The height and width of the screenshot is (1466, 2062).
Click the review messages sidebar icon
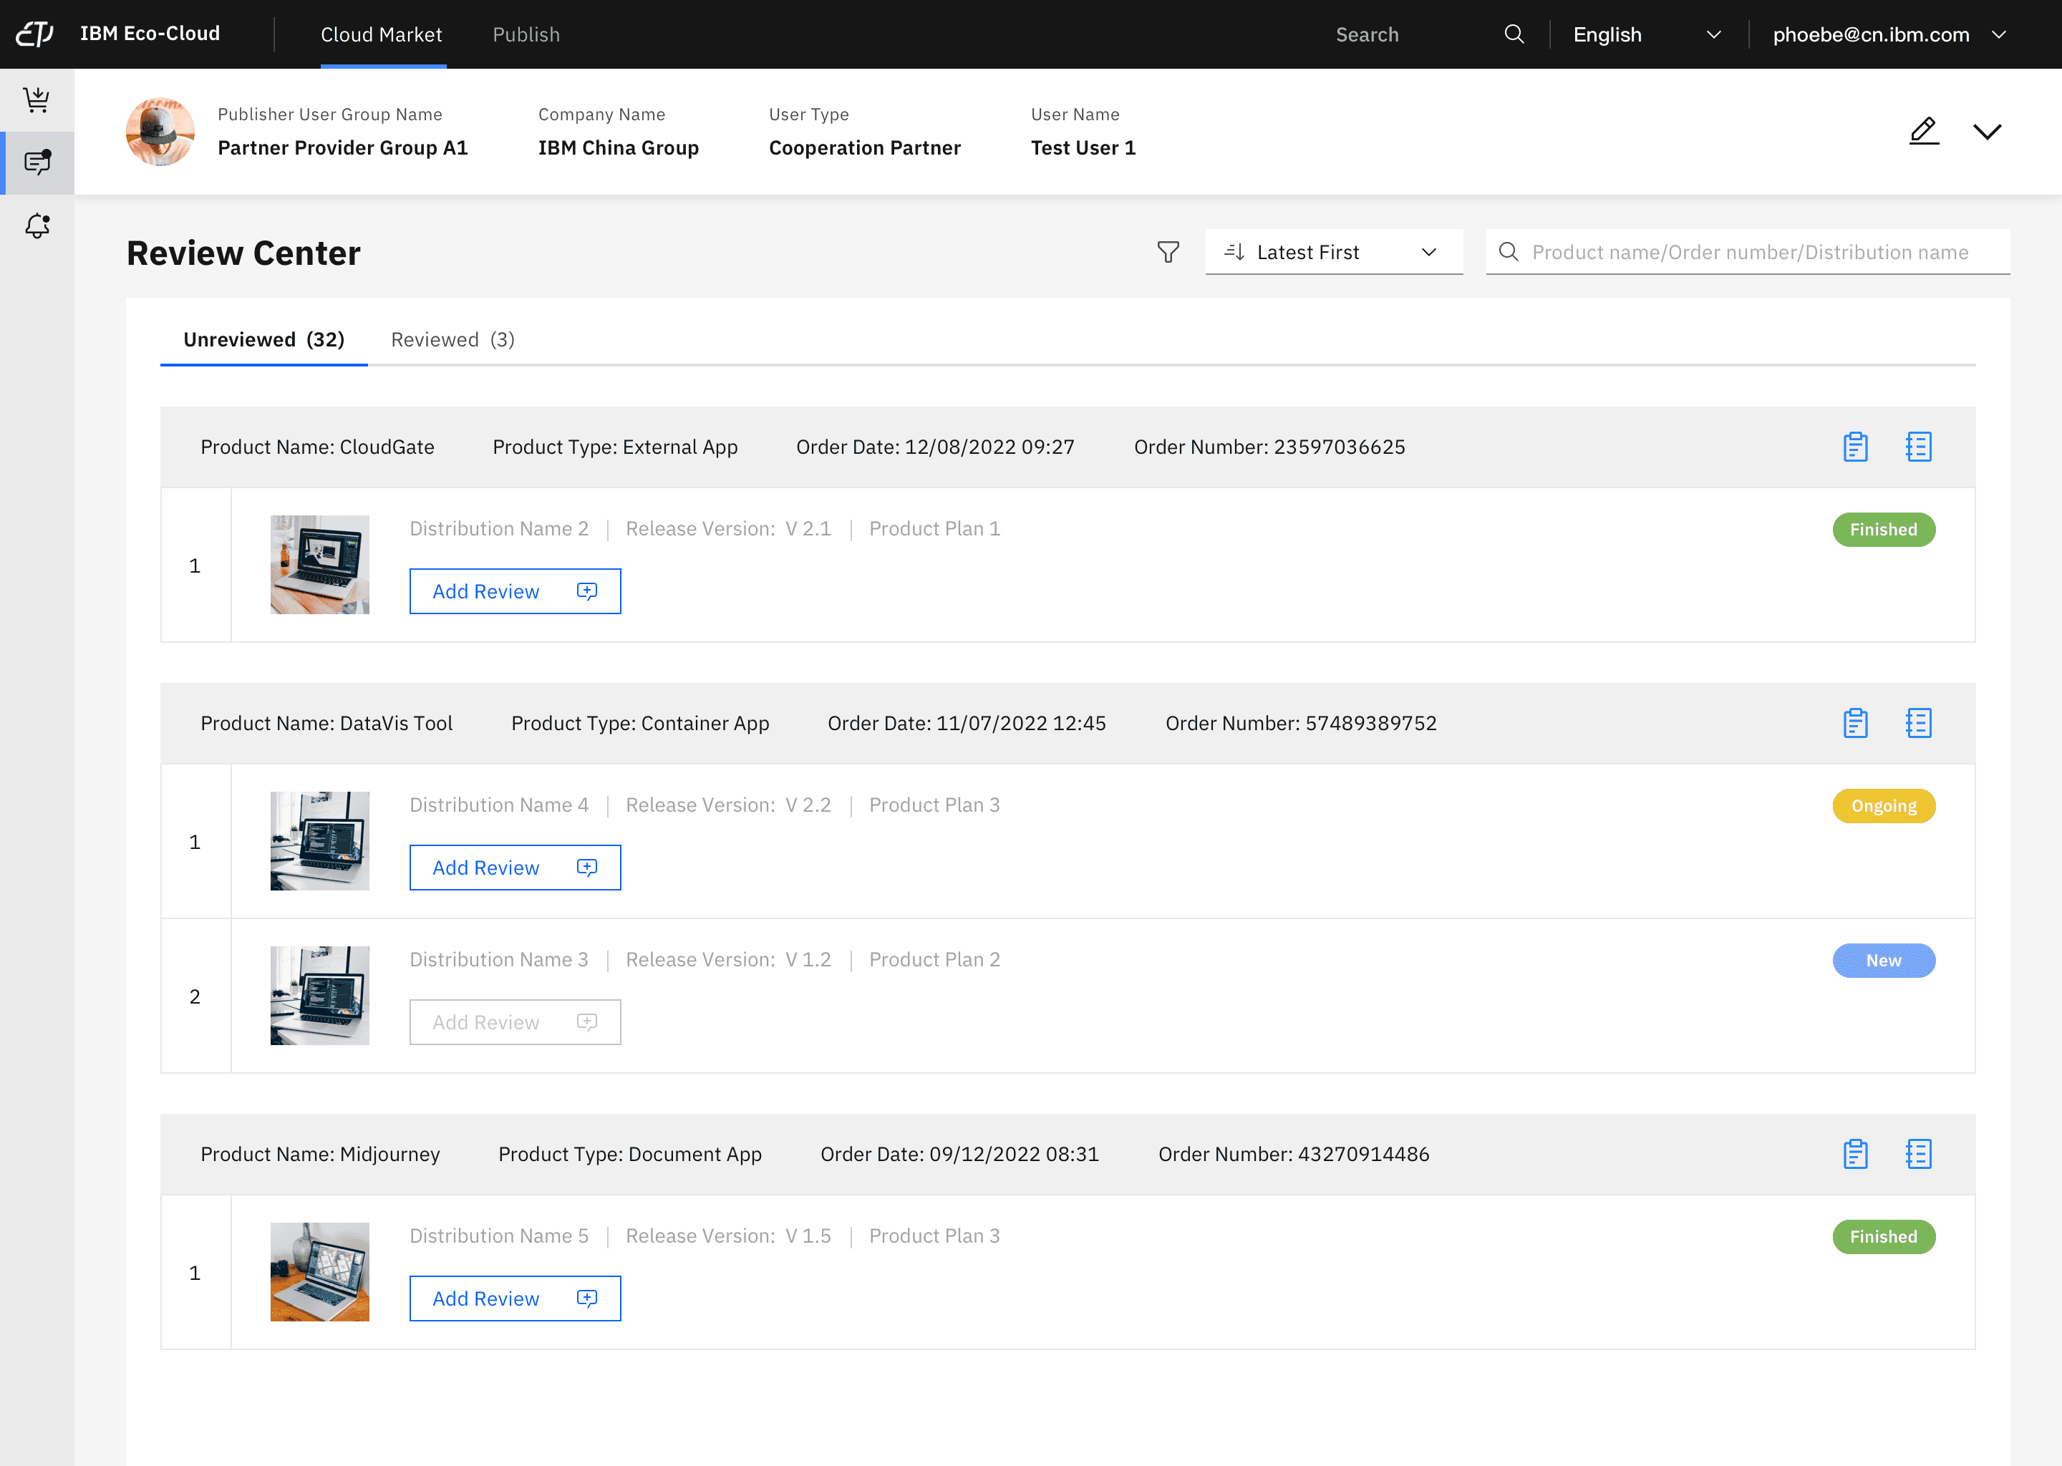(x=37, y=162)
